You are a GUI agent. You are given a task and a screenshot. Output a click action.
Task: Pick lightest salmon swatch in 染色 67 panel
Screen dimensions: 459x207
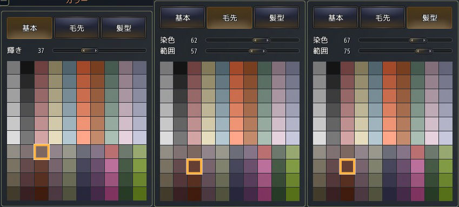[x=389, y=138]
